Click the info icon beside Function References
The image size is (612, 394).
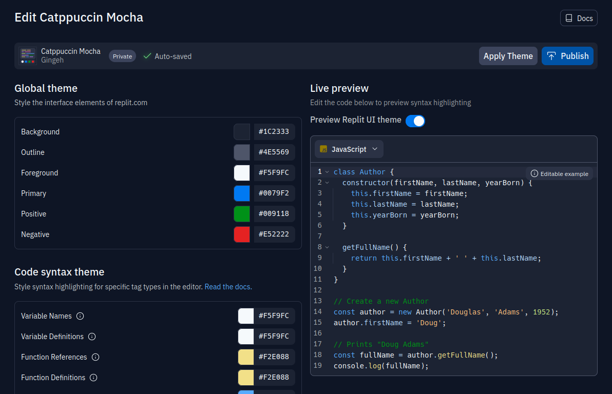pos(95,357)
